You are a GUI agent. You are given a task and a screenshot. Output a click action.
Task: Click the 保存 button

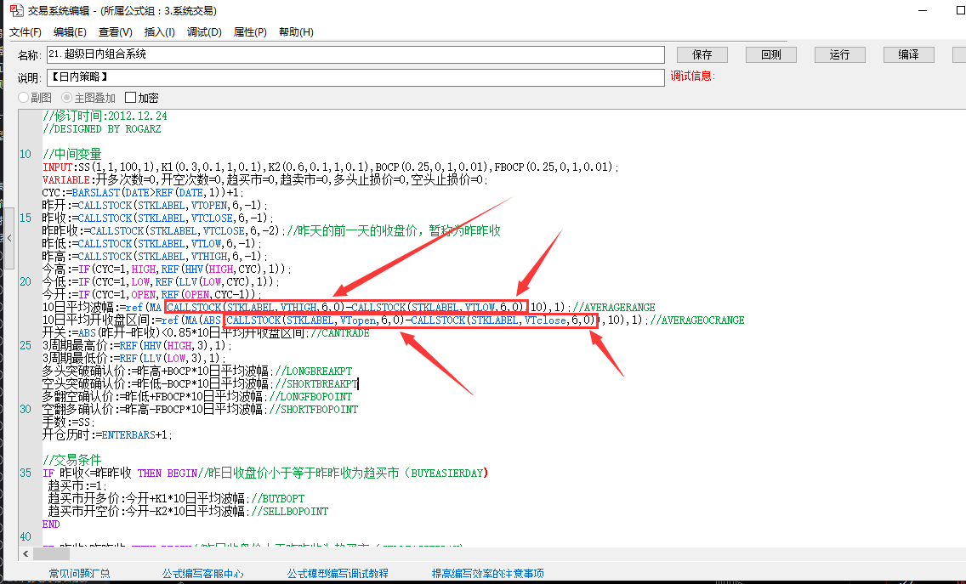coord(702,54)
